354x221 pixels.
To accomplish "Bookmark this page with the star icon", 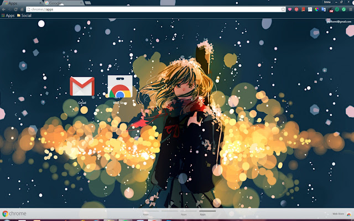I will pyautogui.click(x=283, y=9).
